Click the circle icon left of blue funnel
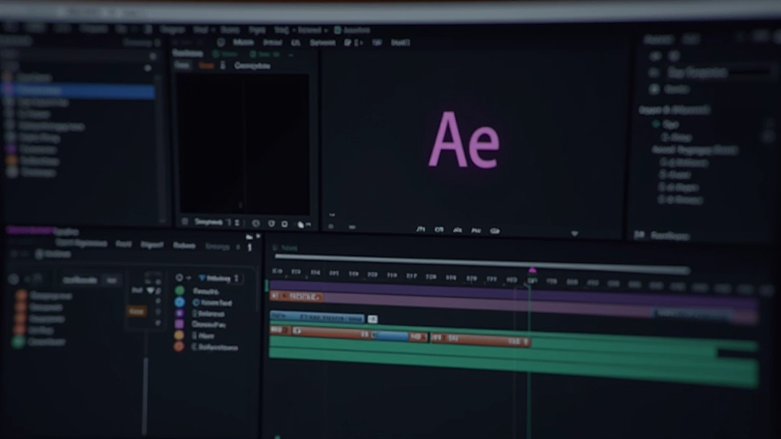The width and height of the screenshot is (781, 439). coord(179,277)
